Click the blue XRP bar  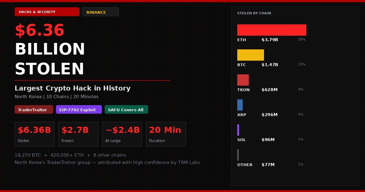(x=240, y=105)
